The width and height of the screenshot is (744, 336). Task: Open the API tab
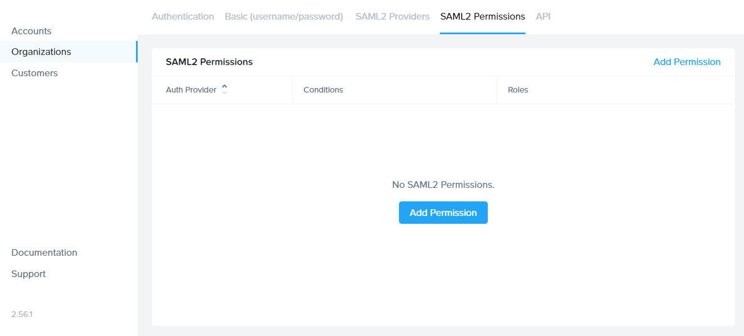pyautogui.click(x=543, y=17)
